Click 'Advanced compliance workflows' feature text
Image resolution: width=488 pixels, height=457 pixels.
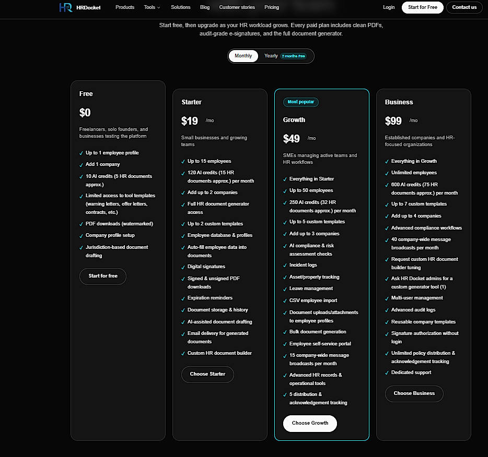tap(426, 228)
